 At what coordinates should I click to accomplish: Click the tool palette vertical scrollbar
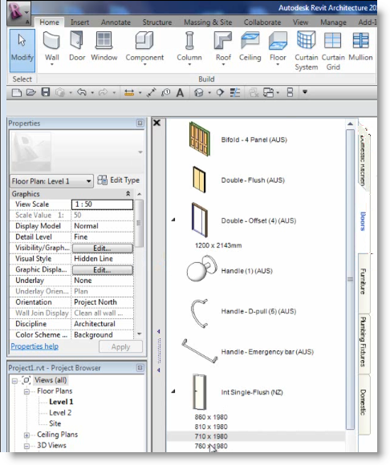[350, 279]
